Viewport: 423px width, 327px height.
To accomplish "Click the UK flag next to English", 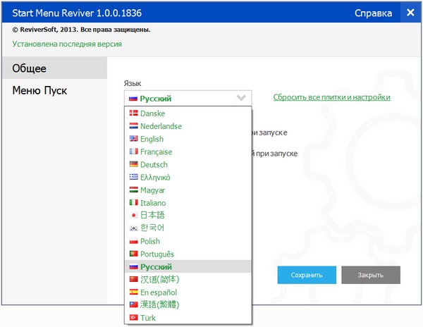I will pos(133,139).
